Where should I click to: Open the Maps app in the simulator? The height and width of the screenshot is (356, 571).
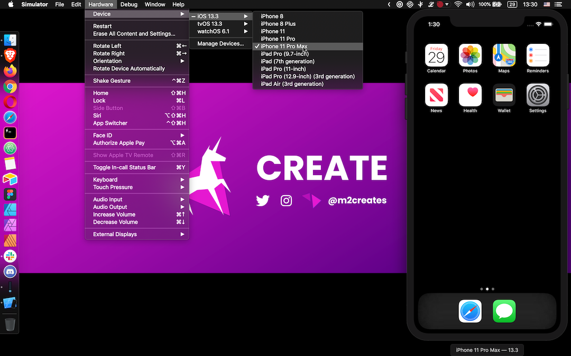tap(504, 54)
